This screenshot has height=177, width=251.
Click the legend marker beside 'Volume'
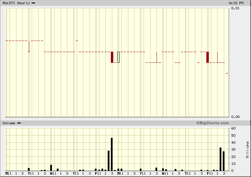pyautogui.click(x=19, y=123)
